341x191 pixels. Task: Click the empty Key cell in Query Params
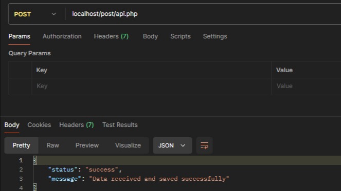click(152, 86)
